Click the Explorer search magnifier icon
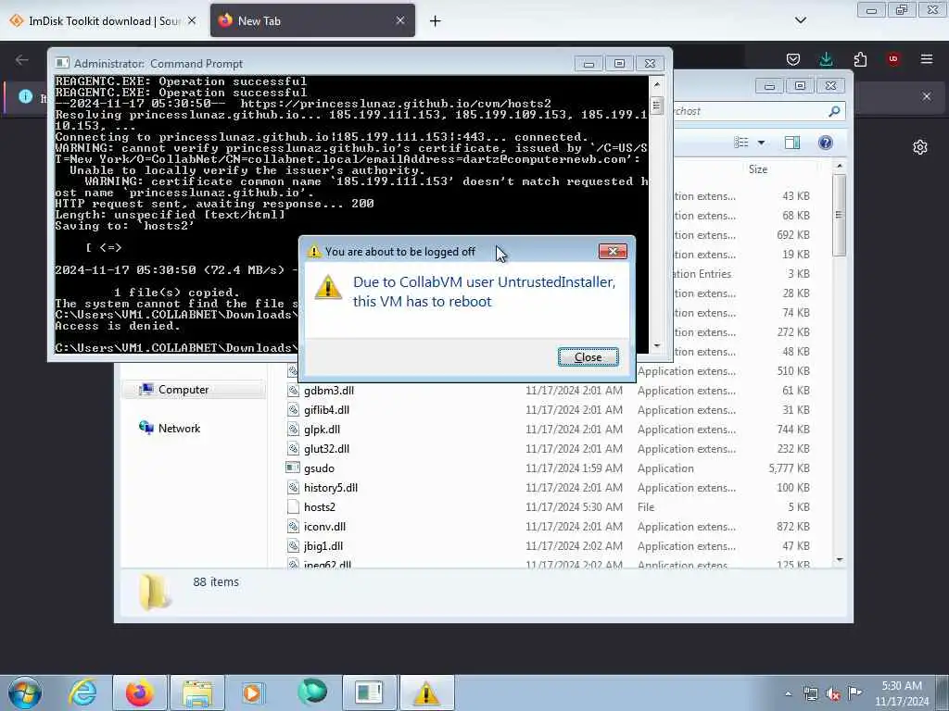The image size is (949, 711). click(x=834, y=111)
